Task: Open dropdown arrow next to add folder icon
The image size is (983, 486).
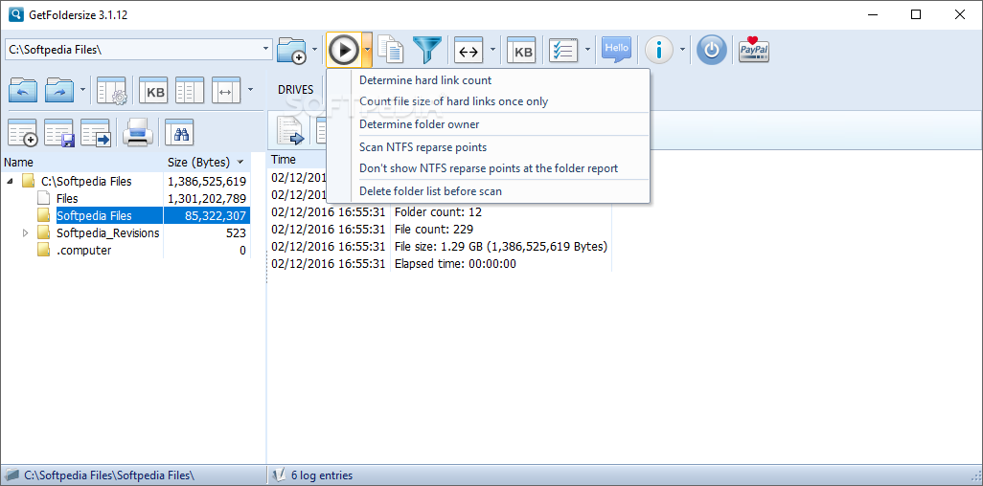Action: coord(314,50)
